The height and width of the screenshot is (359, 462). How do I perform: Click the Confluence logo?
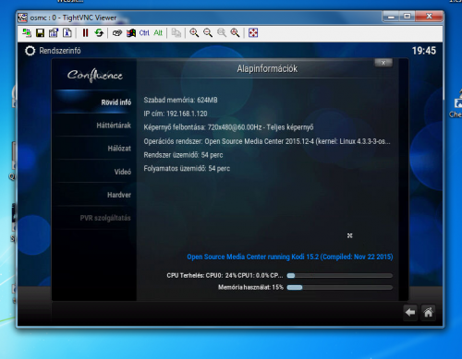pos(95,76)
